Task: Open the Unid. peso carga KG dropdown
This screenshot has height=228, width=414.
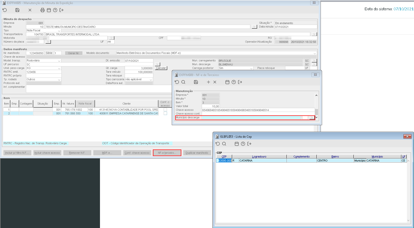Action: [59, 68]
